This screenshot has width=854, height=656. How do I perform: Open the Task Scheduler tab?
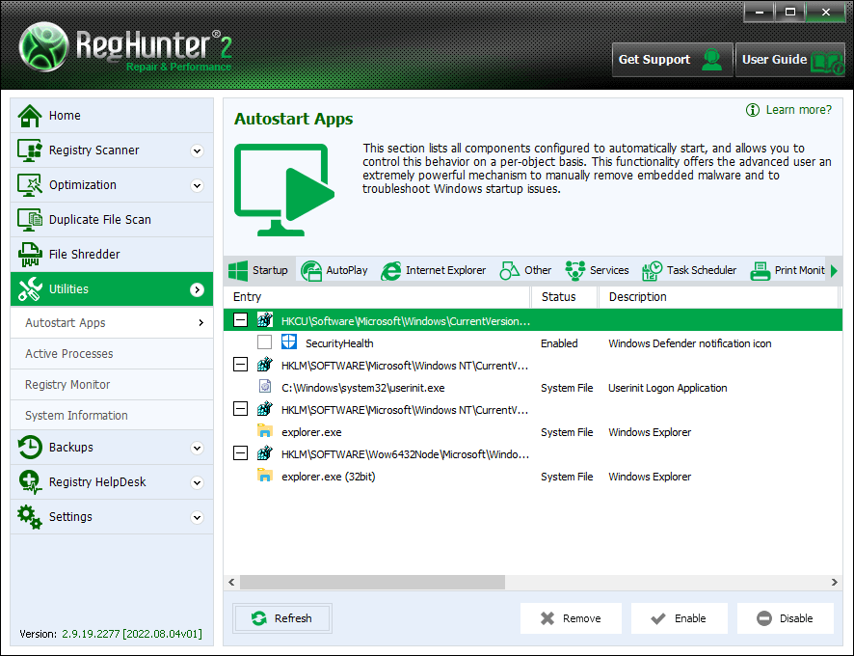point(690,270)
